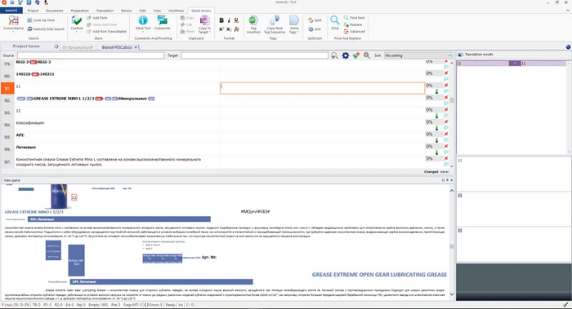Screen dimensions: 572x309
Task: Click the Target filter input field
Action: (x=255, y=55)
